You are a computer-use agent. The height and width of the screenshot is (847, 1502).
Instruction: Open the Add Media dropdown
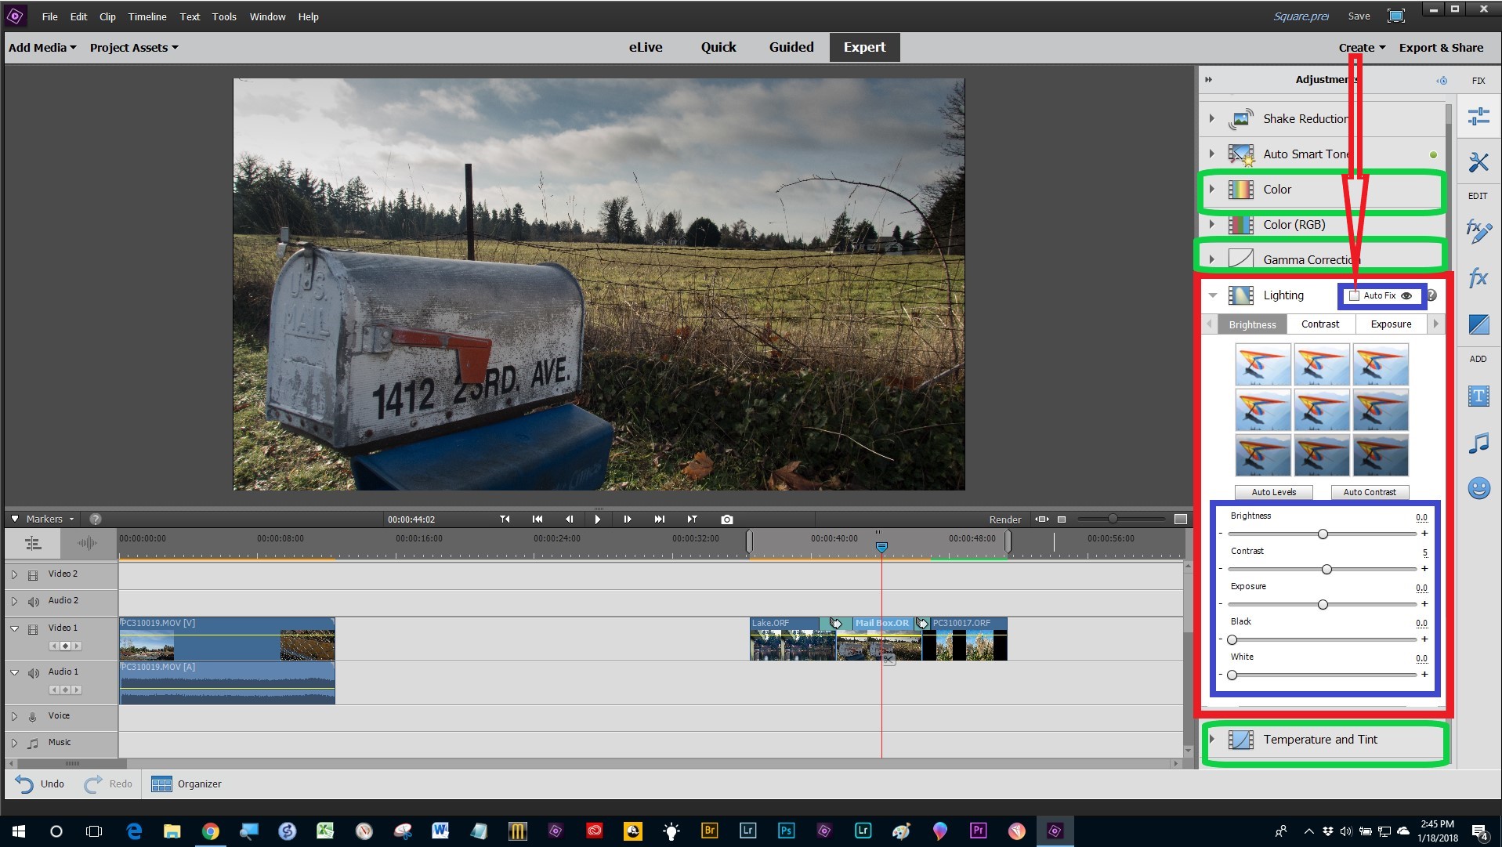[x=42, y=48]
